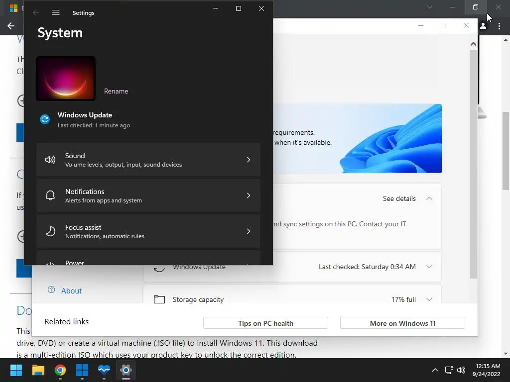Maximize the Settings window
This screenshot has height=382, width=510.
pos(239,8)
